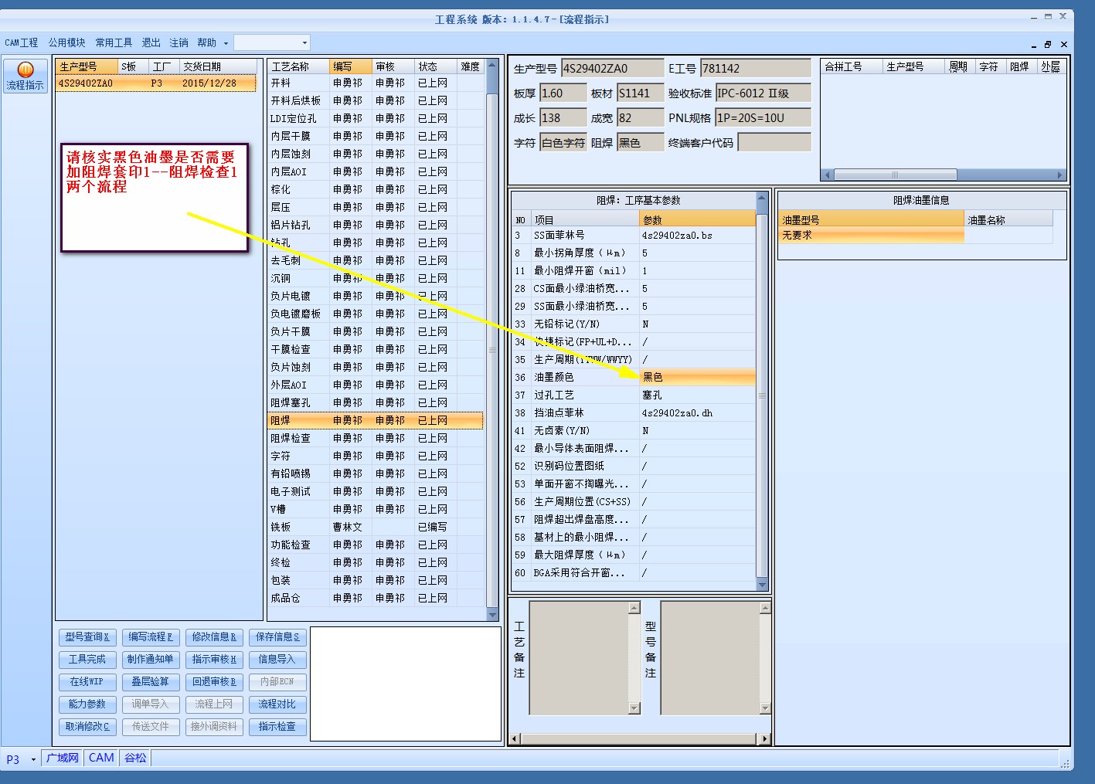Click the 注销 menu item
1095x784 pixels.
pyautogui.click(x=179, y=42)
